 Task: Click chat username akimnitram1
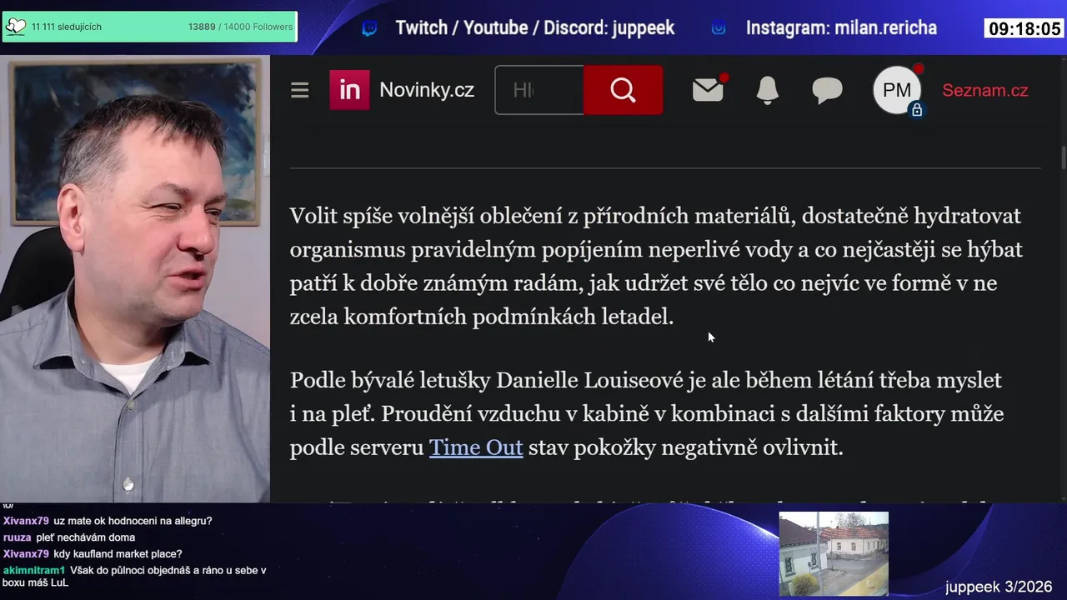click(x=34, y=570)
